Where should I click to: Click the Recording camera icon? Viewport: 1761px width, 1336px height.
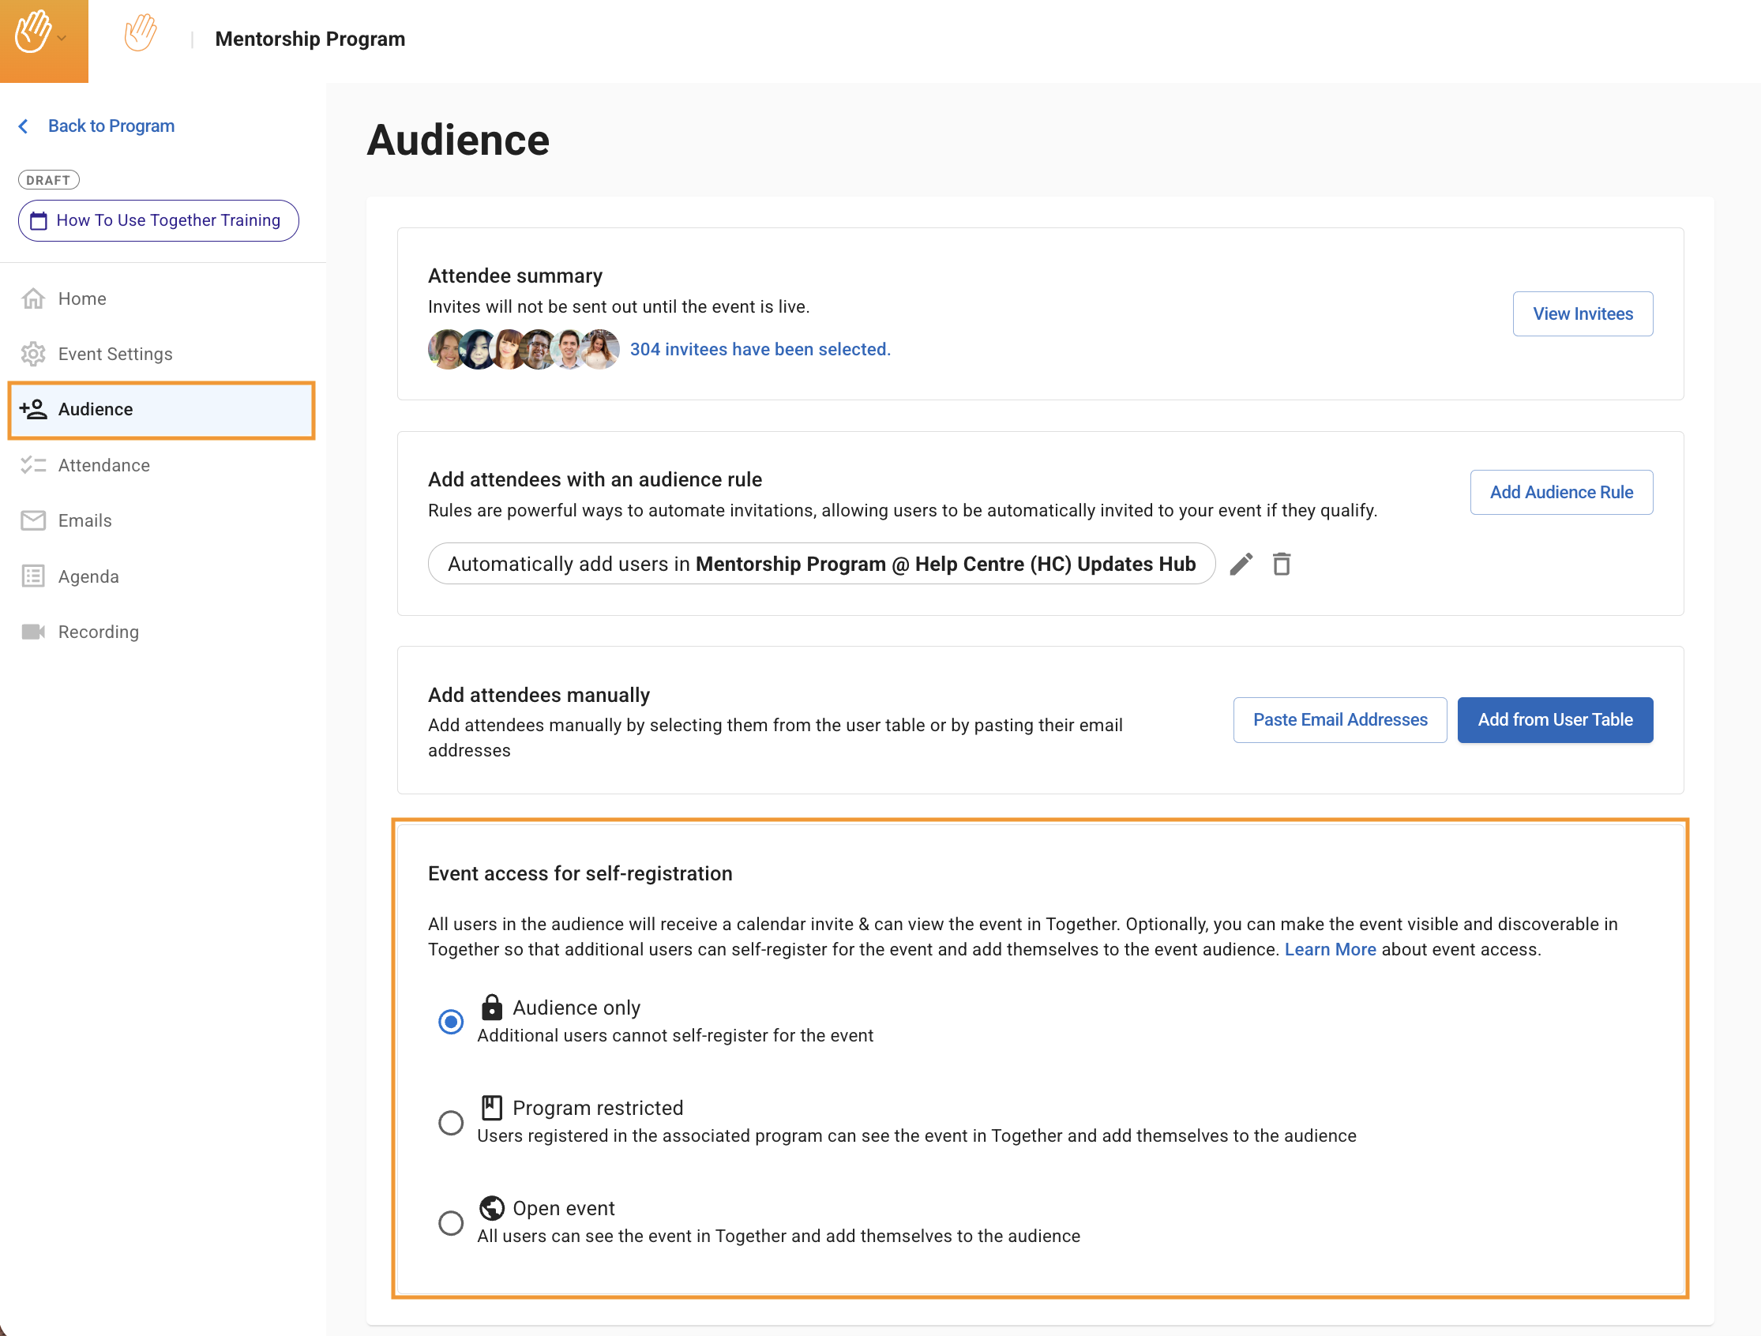(x=33, y=632)
